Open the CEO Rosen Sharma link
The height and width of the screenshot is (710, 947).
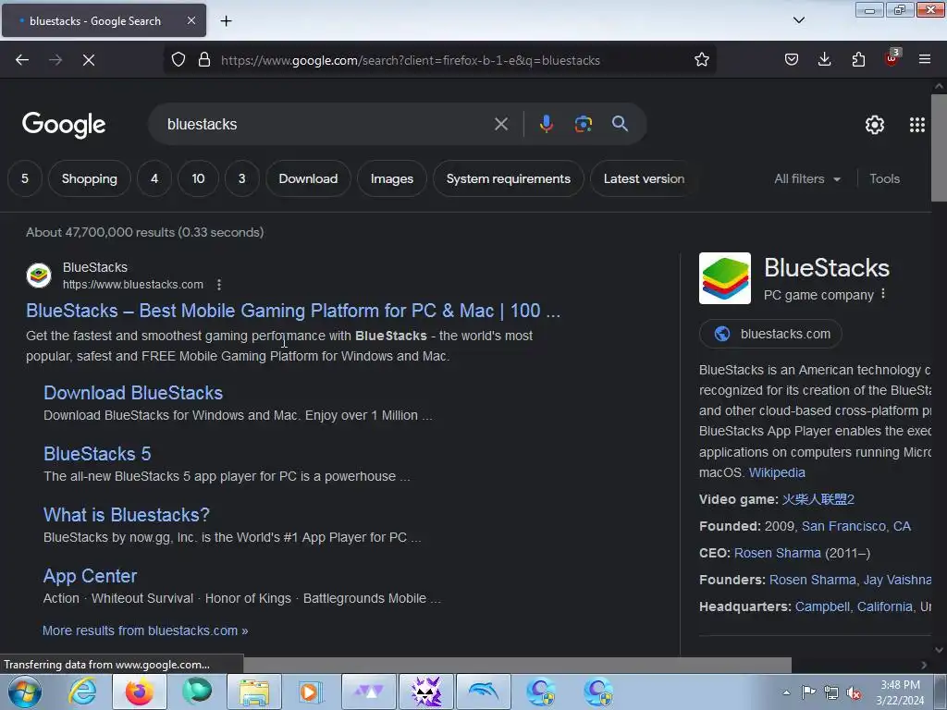[777, 553]
